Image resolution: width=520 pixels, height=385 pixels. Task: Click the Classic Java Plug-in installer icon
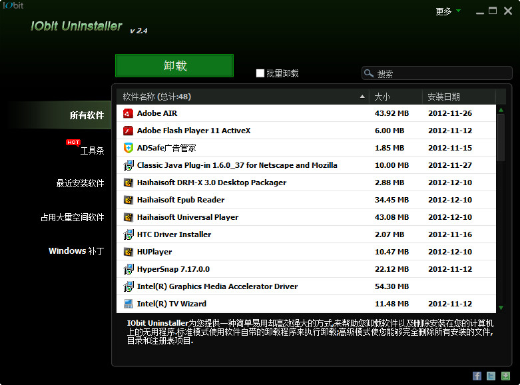(128, 165)
